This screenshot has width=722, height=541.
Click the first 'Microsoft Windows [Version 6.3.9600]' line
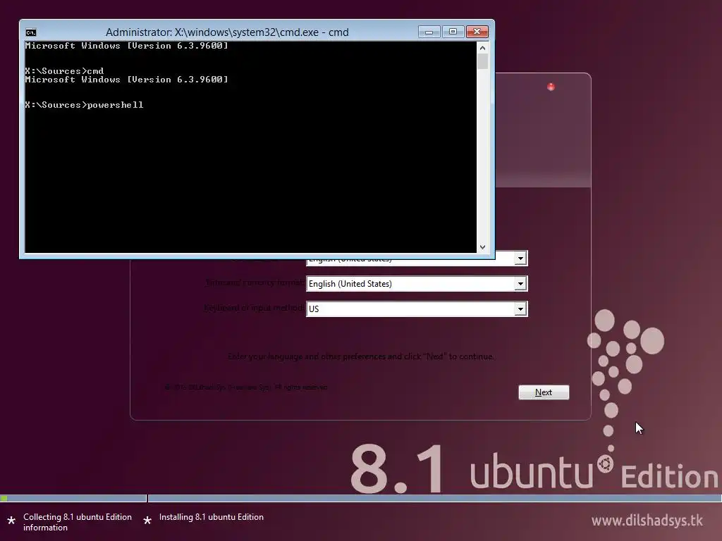coord(127,46)
